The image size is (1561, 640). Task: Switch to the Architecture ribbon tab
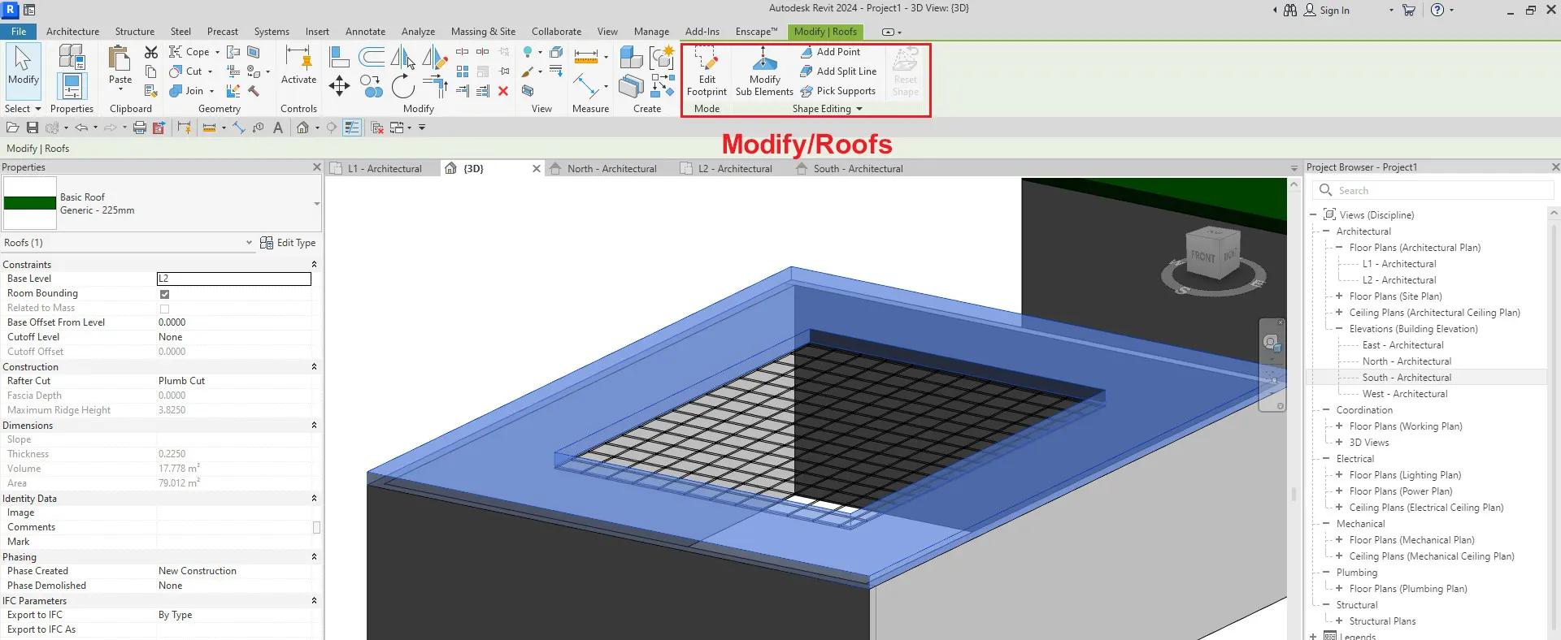point(72,32)
